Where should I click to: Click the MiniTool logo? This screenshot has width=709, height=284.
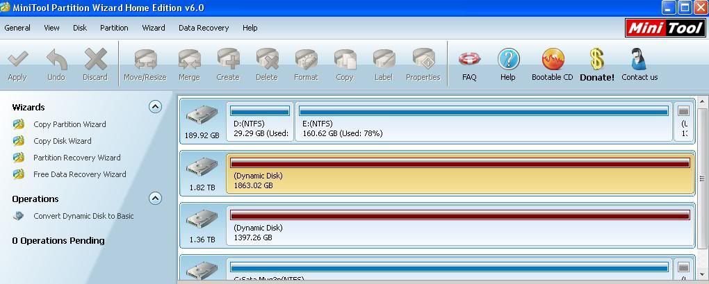click(665, 28)
